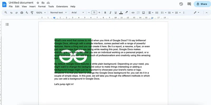Check the cloud document status icon
Screen dimensions: 211x105
48,3
